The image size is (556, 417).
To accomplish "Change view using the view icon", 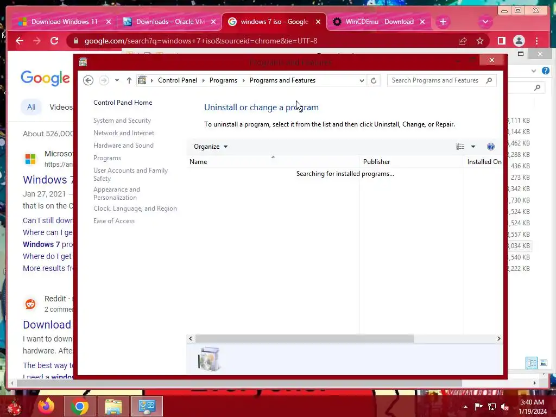I will [x=460, y=147].
